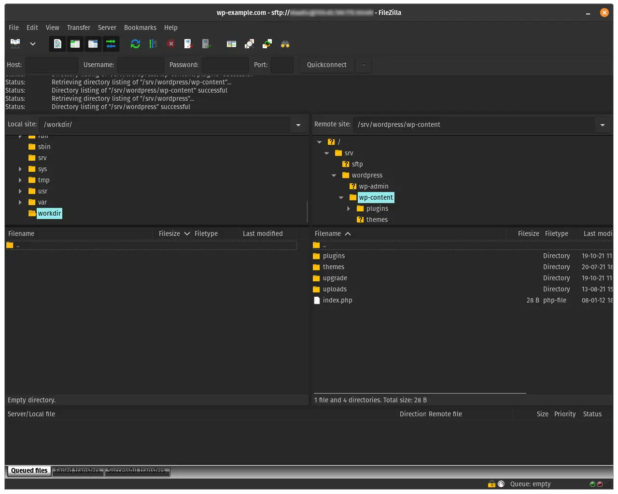Focus the Host input field
Viewport: 618px width, 494px height.
pos(52,65)
